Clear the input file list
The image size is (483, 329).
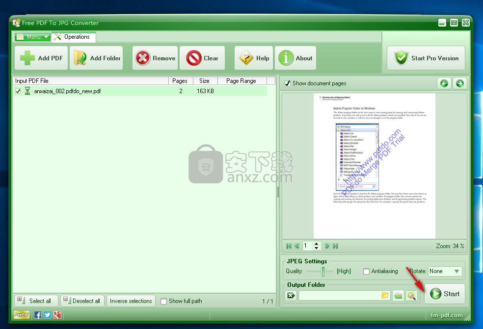pyautogui.click(x=202, y=58)
